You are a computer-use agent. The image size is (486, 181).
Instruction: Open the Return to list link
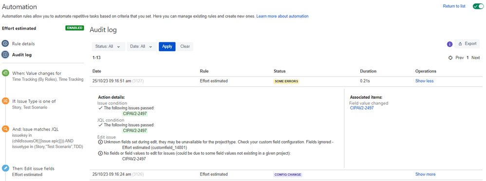(x=454, y=6)
